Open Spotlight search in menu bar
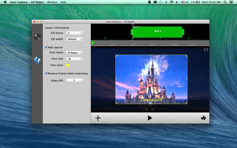Image resolution: width=237 pixels, height=148 pixels. click(x=225, y=2)
